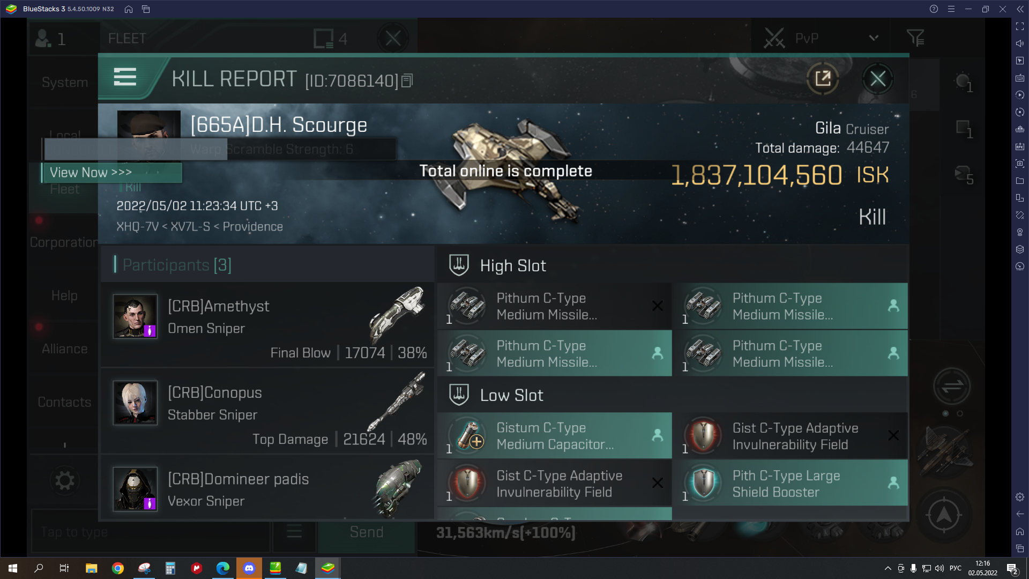Select the Corporation channel on left sidebar
The width and height of the screenshot is (1029, 579).
63,242
